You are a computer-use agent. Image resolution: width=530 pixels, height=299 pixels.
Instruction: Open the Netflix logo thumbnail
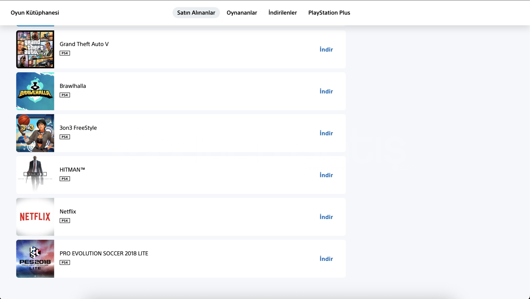click(35, 217)
